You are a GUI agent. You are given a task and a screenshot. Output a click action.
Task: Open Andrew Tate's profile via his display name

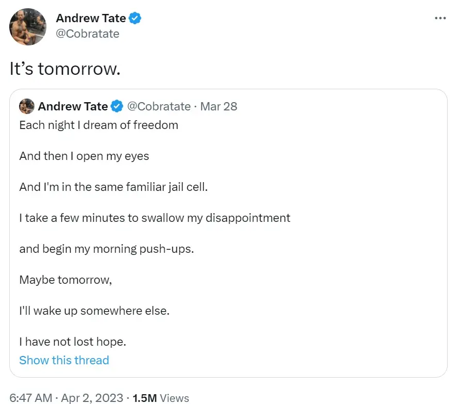point(91,18)
